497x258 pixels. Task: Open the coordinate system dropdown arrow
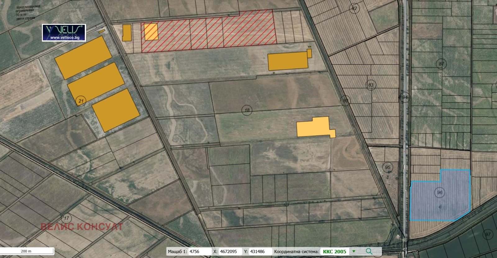[x=353, y=251]
